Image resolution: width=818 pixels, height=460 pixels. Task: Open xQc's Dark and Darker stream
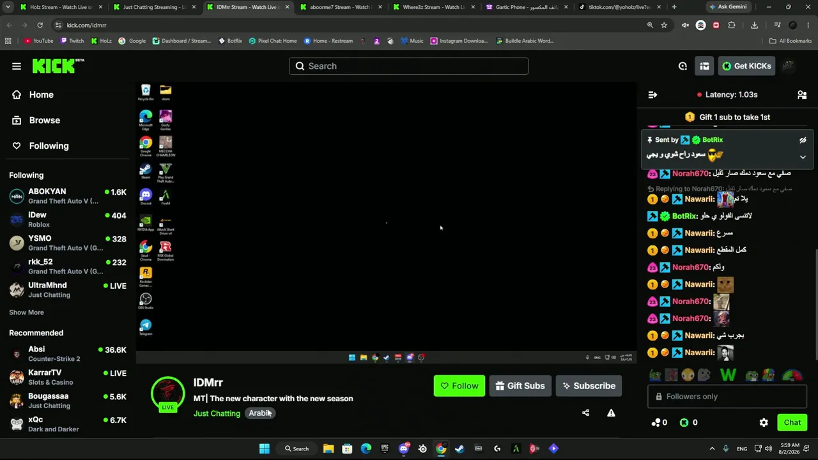68,424
